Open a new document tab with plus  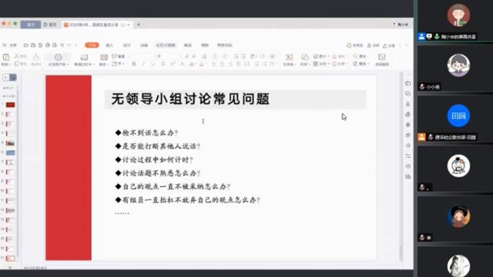click(138, 25)
